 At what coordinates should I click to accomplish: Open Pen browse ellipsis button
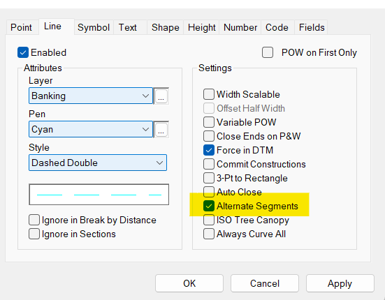pyautogui.click(x=161, y=129)
